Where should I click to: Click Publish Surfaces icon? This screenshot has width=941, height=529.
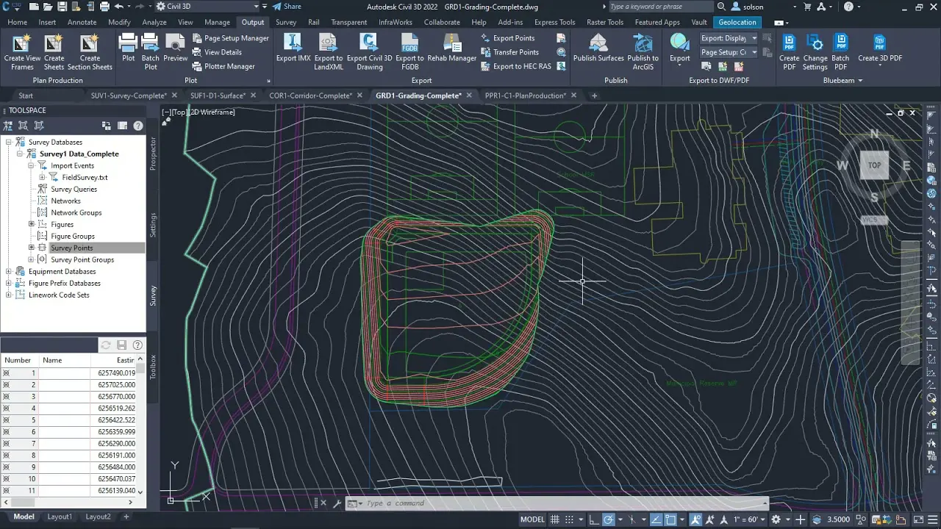[598, 44]
